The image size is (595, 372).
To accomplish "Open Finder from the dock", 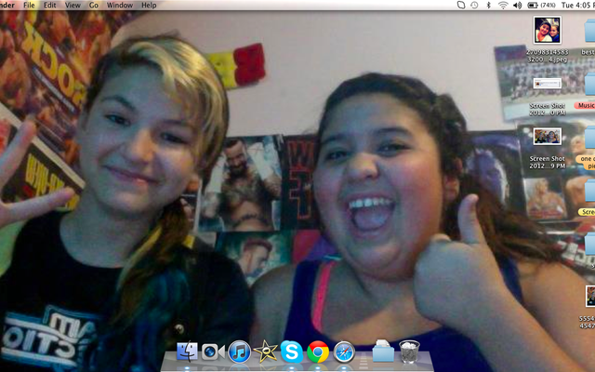I will point(187,352).
